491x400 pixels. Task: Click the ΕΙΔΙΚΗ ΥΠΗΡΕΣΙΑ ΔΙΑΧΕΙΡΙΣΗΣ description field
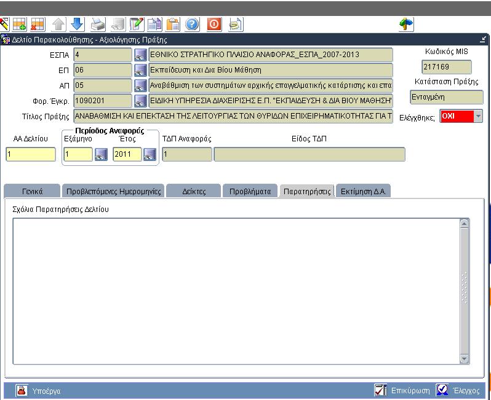point(271,101)
